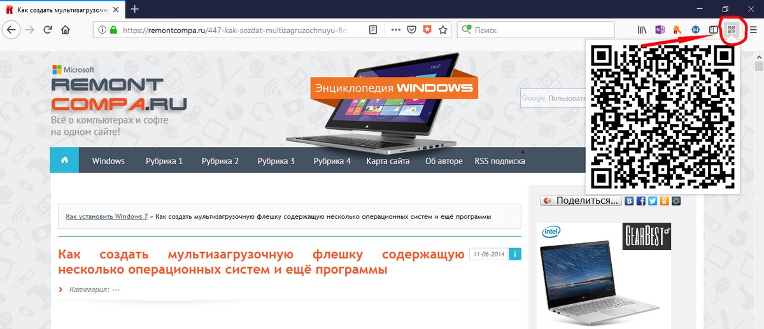
Task: Click the orange key password extension icon
Action: pyautogui.click(x=679, y=30)
